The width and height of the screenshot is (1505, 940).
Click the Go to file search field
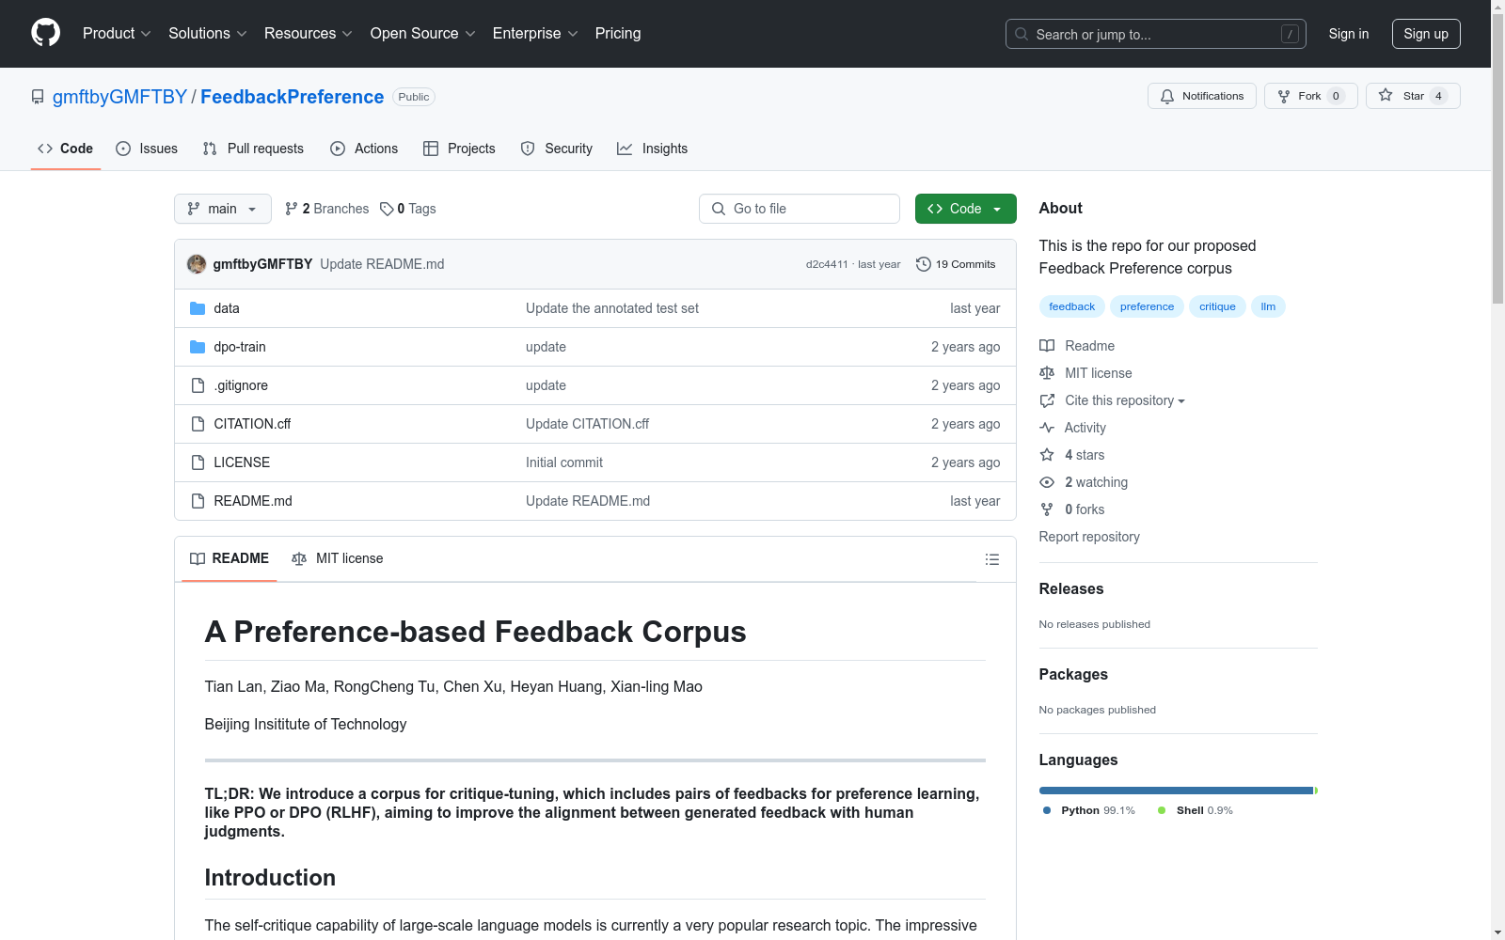(x=800, y=209)
